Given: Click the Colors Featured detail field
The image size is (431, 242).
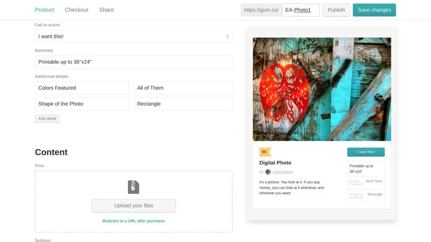Looking at the screenshot, I should (x=82, y=88).
